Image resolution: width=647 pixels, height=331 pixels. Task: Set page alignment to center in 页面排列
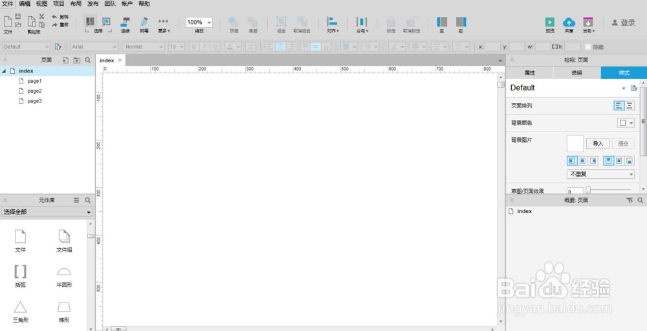(x=630, y=106)
